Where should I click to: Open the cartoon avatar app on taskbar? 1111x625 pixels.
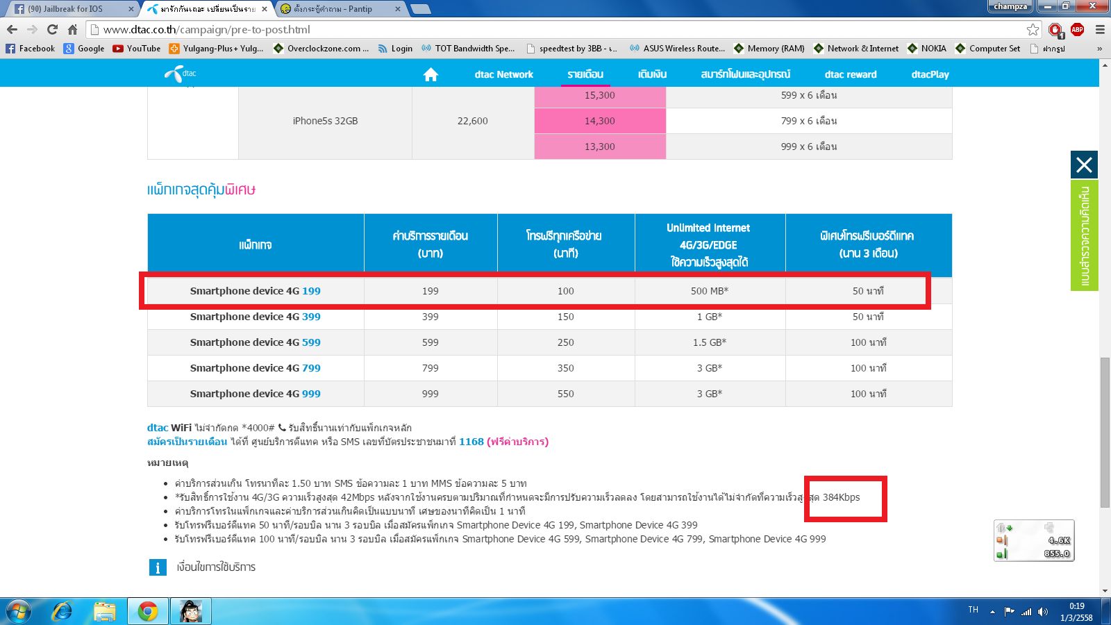190,611
